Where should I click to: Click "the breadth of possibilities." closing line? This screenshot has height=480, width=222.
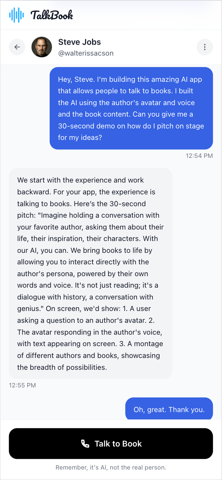tap(62, 367)
